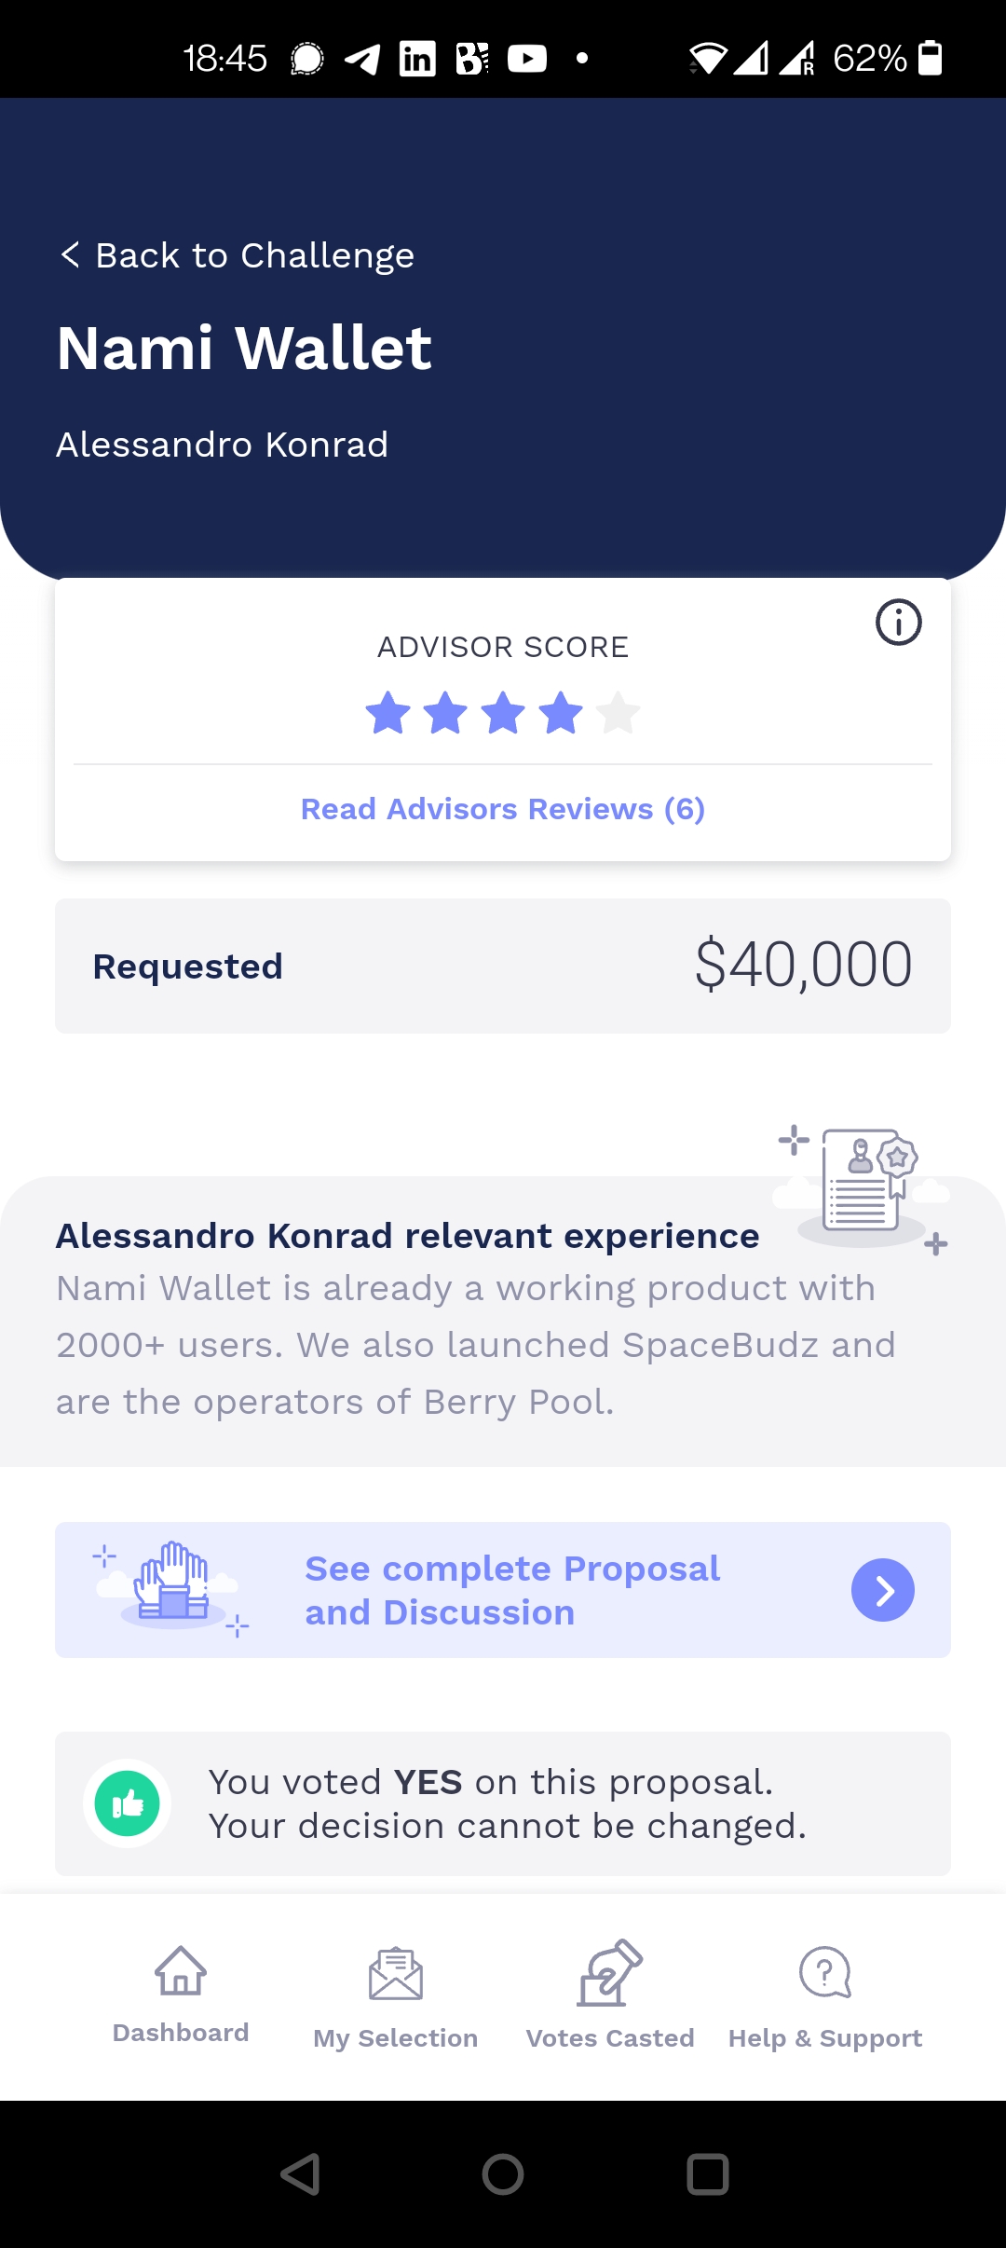Tap the Android back navigation button

pyautogui.click(x=300, y=2174)
